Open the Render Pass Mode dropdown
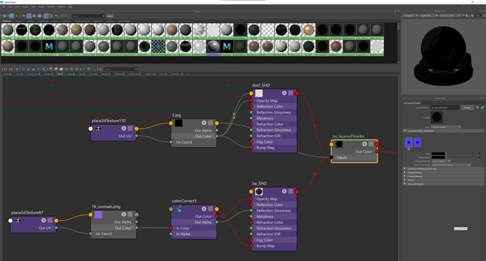The width and height of the screenshot is (486, 261). click(x=451, y=165)
